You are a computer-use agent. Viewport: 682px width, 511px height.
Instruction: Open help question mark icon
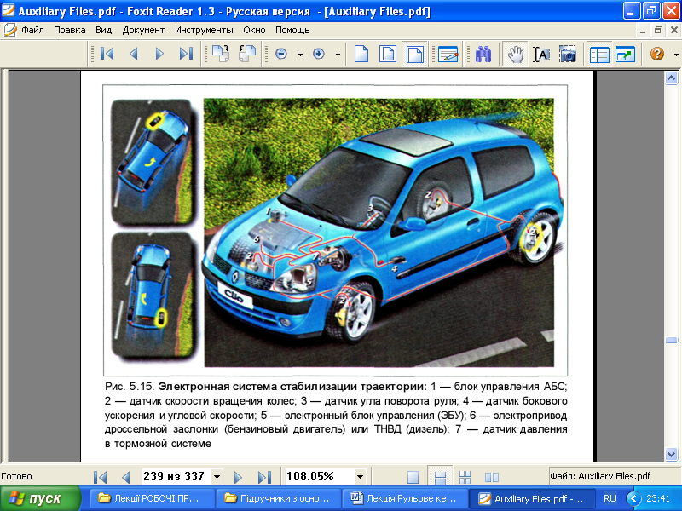[657, 54]
